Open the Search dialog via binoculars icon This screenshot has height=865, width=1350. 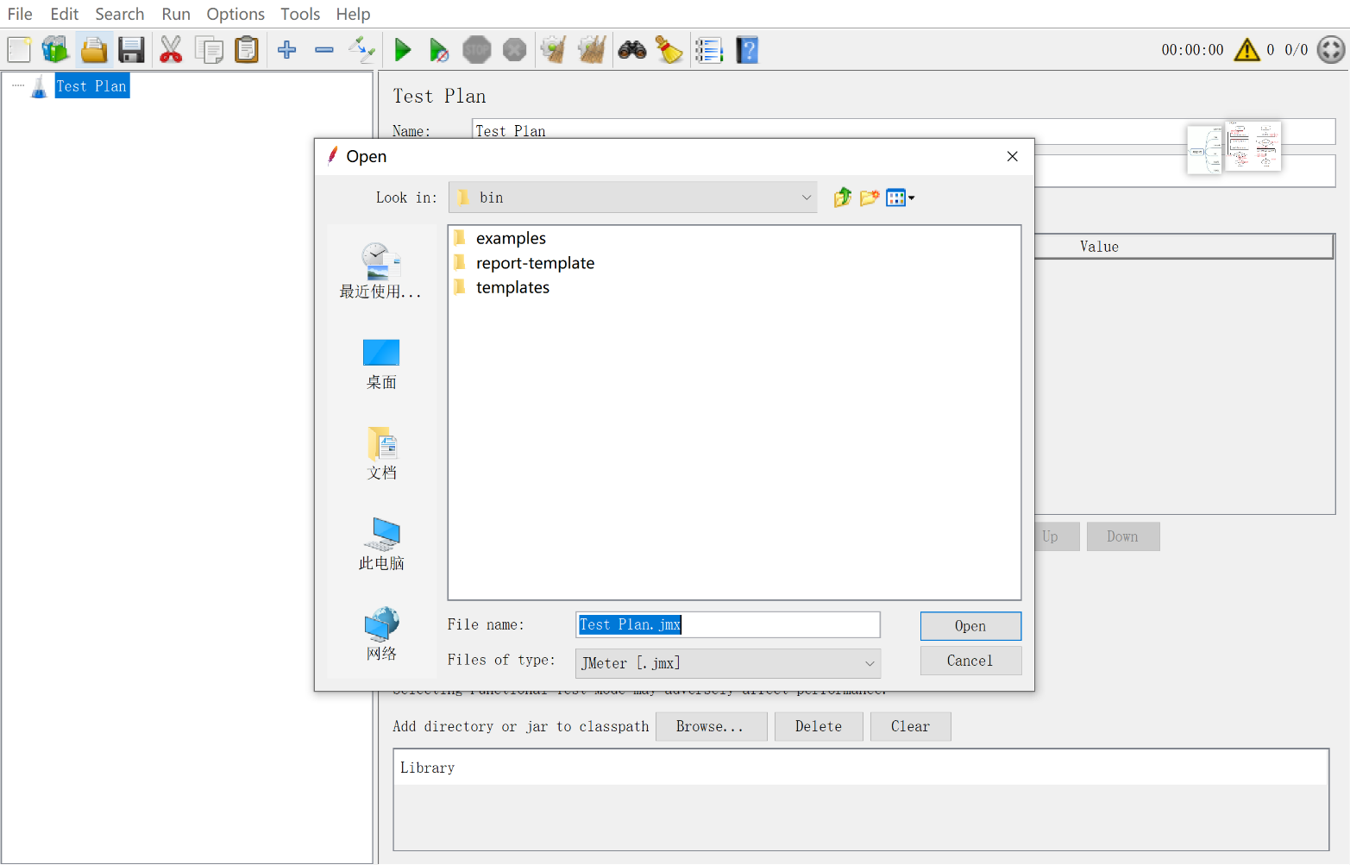(x=632, y=49)
